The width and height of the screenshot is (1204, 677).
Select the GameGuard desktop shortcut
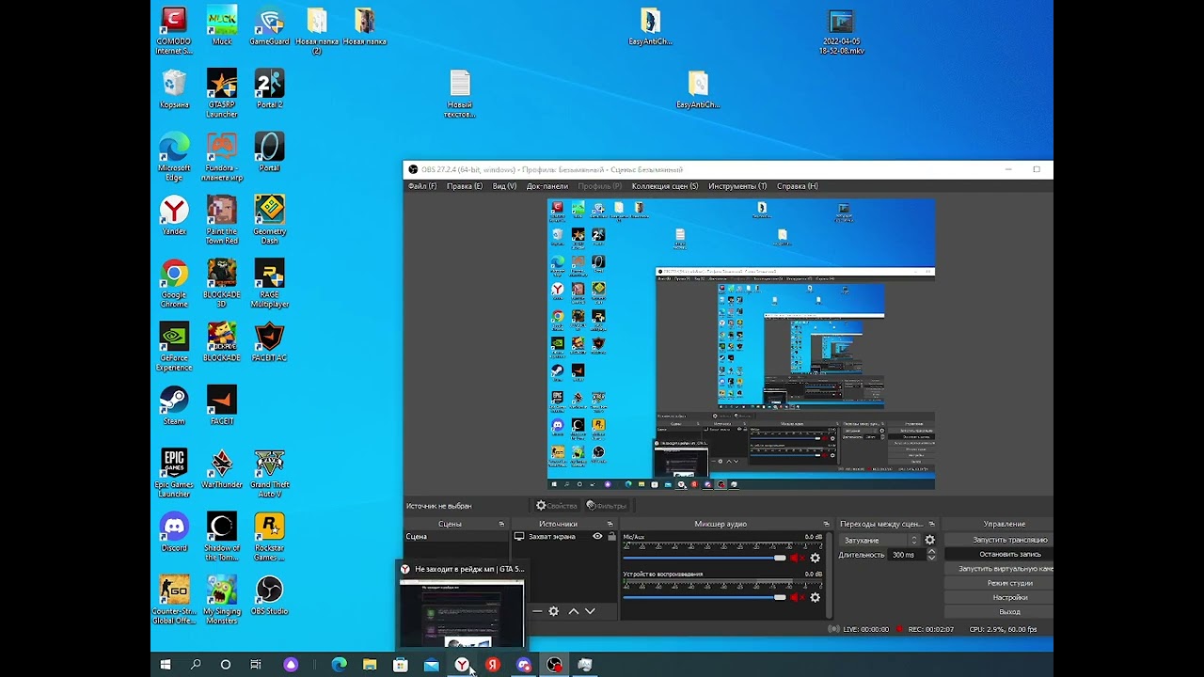coord(270,26)
